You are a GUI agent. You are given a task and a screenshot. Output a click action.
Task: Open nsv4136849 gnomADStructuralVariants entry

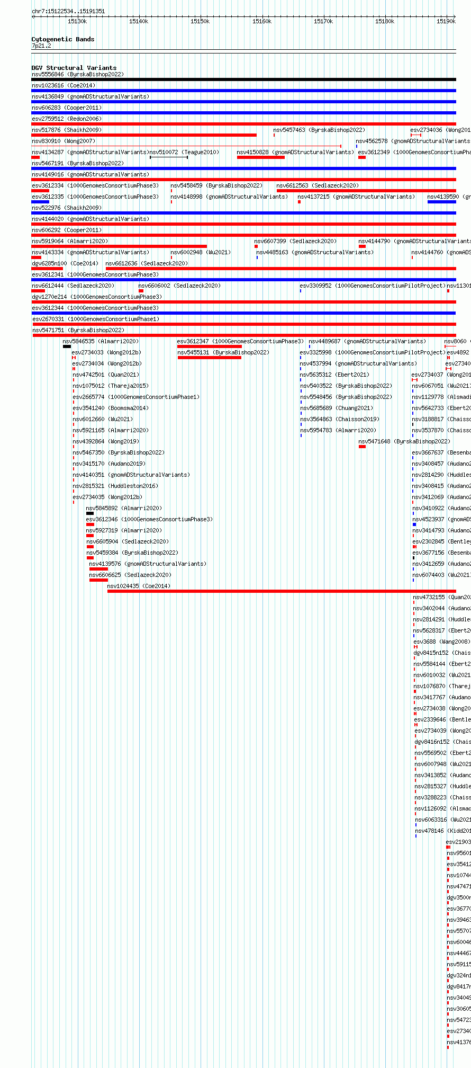tap(90, 96)
